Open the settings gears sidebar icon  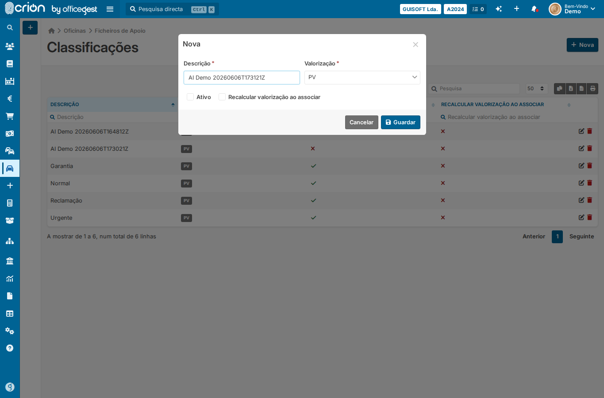click(x=10, y=331)
